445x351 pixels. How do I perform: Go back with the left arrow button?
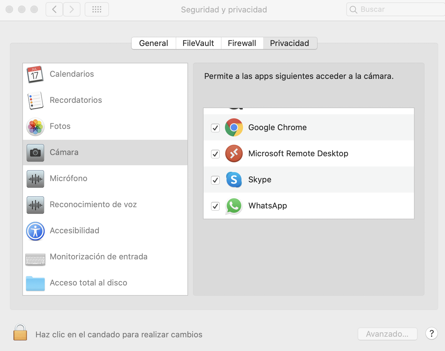54,10
